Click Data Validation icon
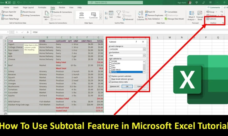This screenshot has width=228, height=136. coord(146,19)
